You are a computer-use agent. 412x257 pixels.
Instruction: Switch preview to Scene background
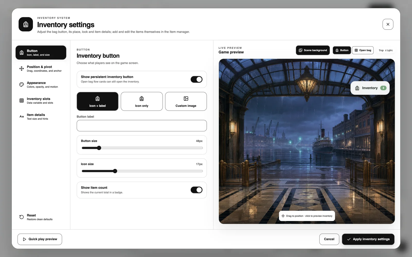point(313,50)
